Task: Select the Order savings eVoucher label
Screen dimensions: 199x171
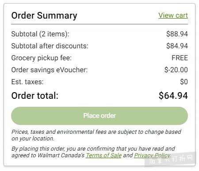Action: (50, 70)
